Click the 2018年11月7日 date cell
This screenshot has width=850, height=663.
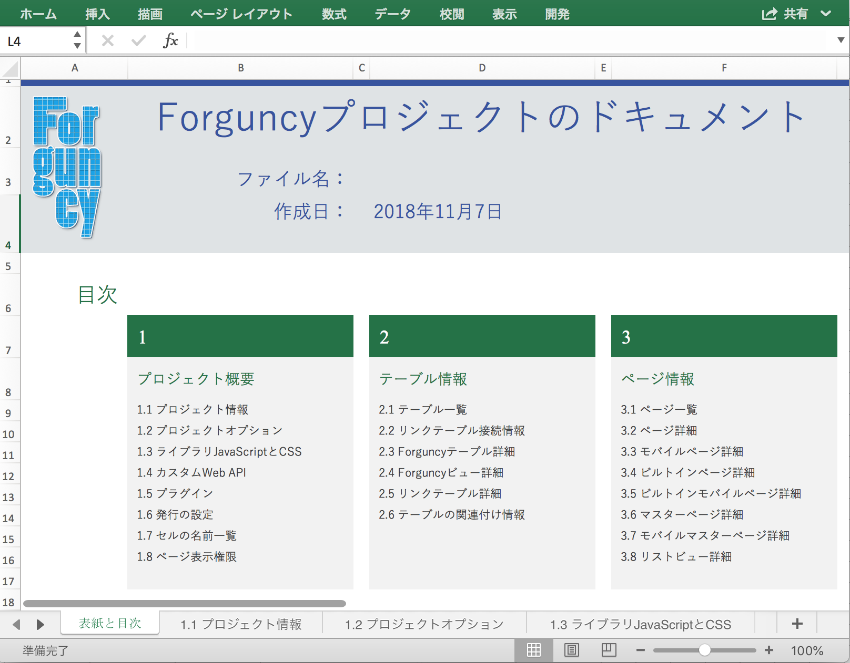tap(438, 211)
